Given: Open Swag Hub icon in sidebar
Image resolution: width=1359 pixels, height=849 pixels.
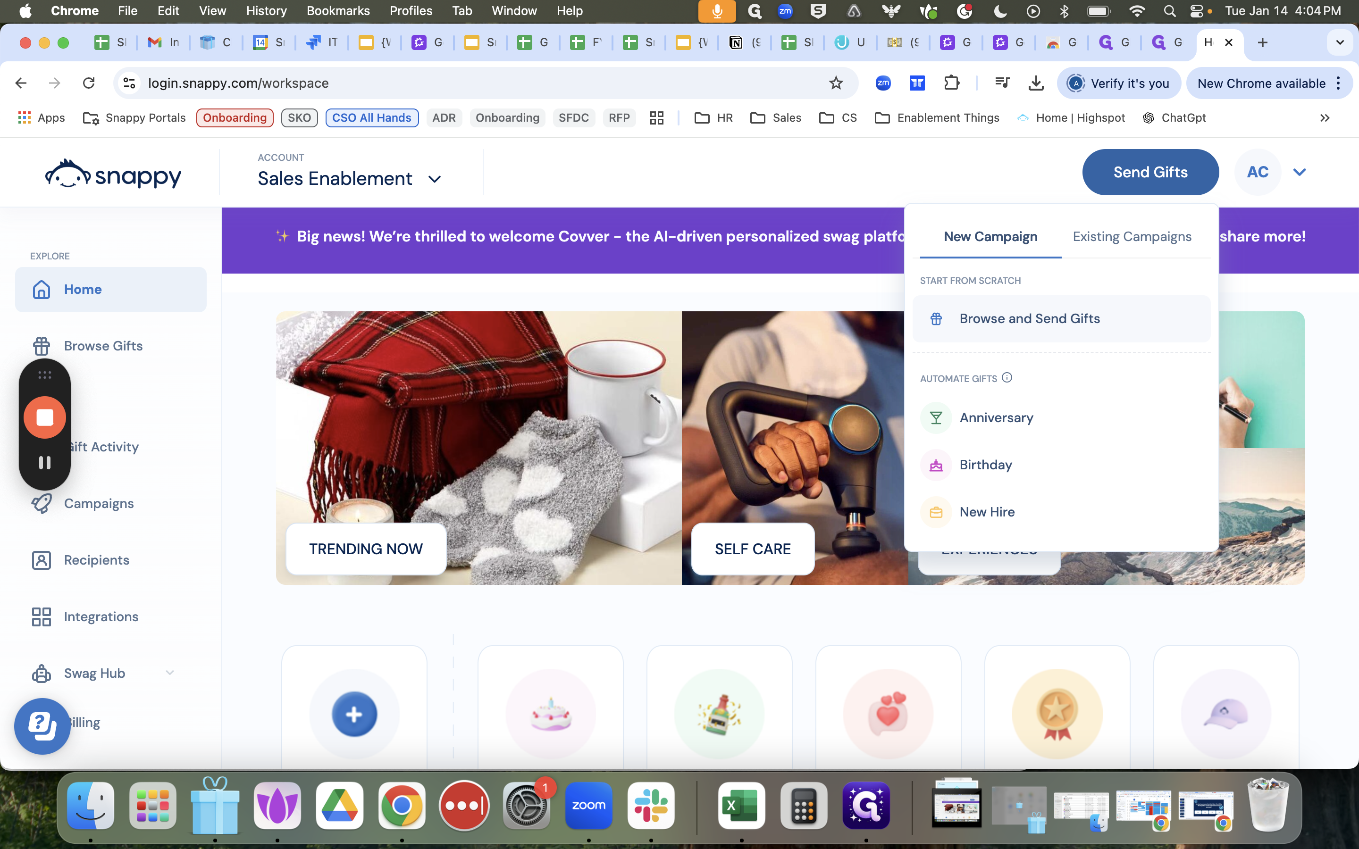Looking at the screenshot, I should click(42, 673).
